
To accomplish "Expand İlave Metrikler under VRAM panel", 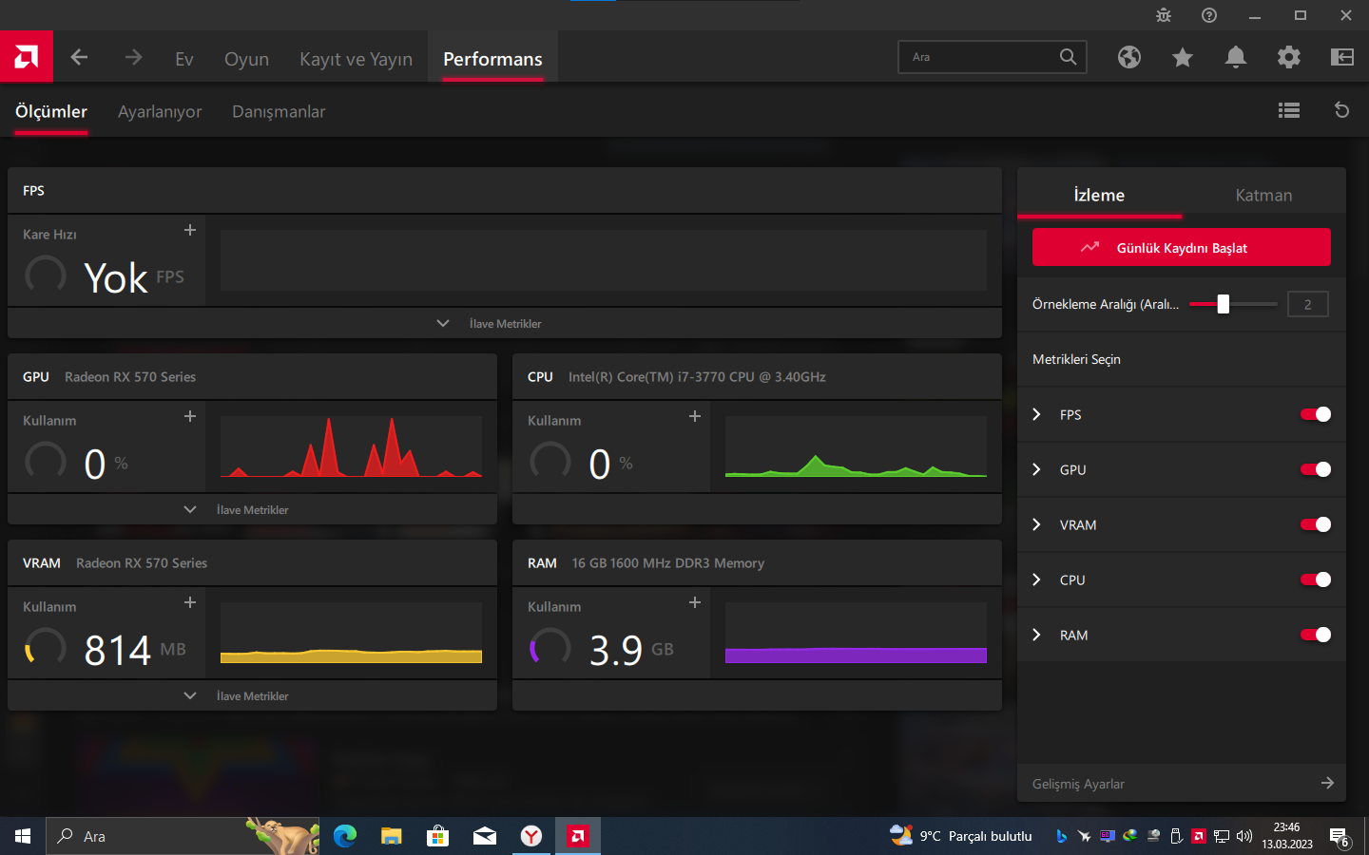I will click(252, 695).
